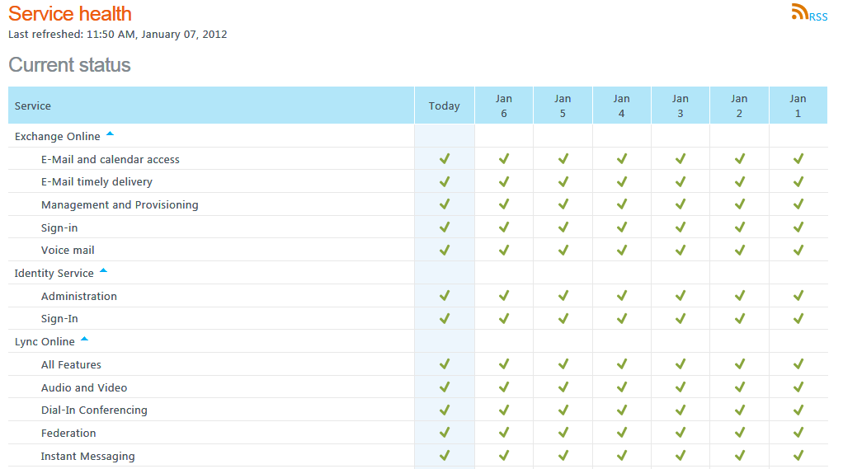Viewport: 843px width, 469px height.
Task: Click Today's checkmark for Identity Sign-In
Action: [x=445, y=319]
